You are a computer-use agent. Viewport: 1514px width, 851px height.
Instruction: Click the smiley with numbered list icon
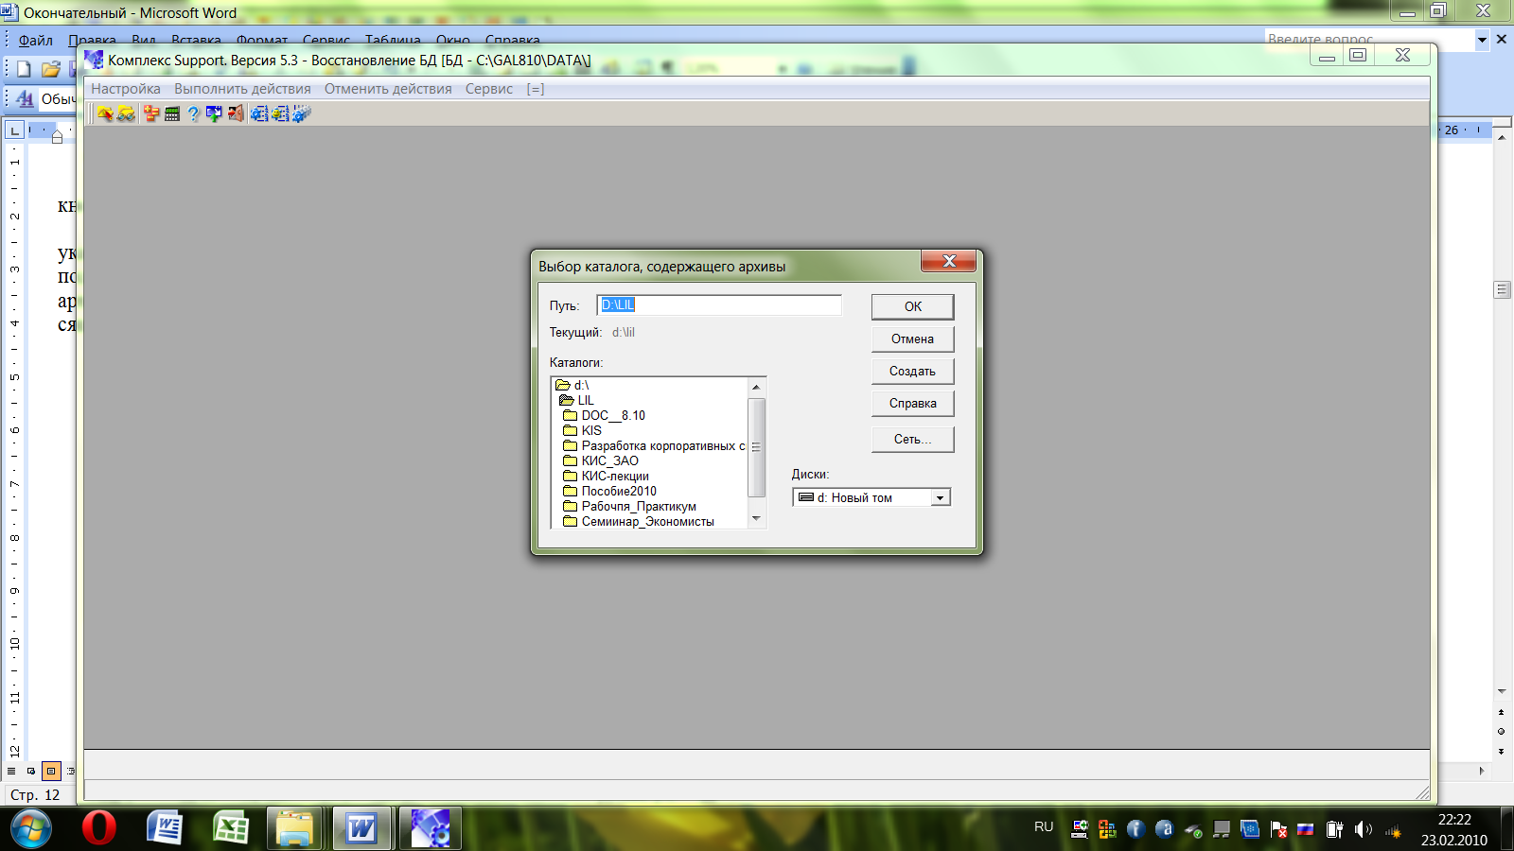[x=280, y=113]
